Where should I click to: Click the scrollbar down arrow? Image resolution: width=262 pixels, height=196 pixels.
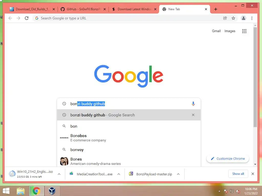tap(255, 164)
